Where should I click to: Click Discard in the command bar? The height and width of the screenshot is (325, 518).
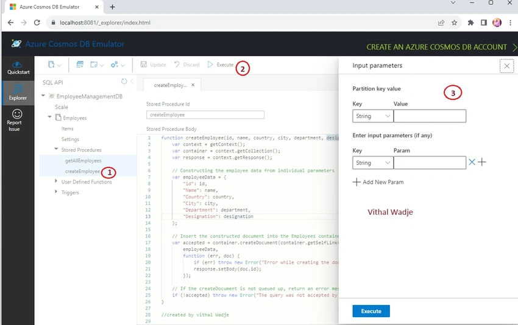[186, 65]
